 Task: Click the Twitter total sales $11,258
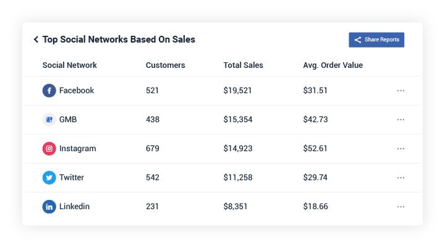(238, 178)
